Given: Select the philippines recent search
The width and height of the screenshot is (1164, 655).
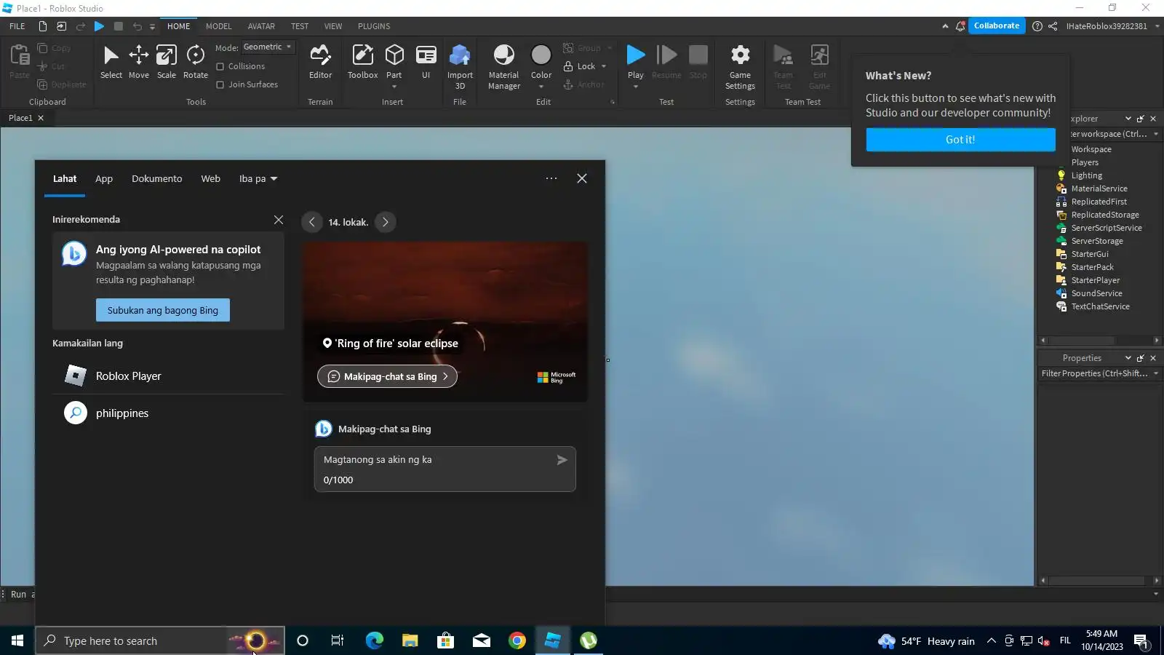Looking at the screenshot, I should point(168,413).
